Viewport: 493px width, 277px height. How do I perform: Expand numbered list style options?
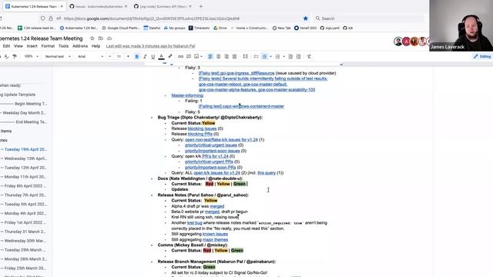coord(283,56)
